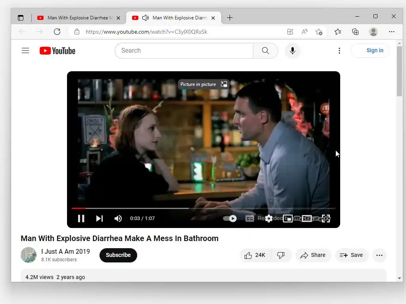Reload the current page
406x304 pixels.
[57, 32]
